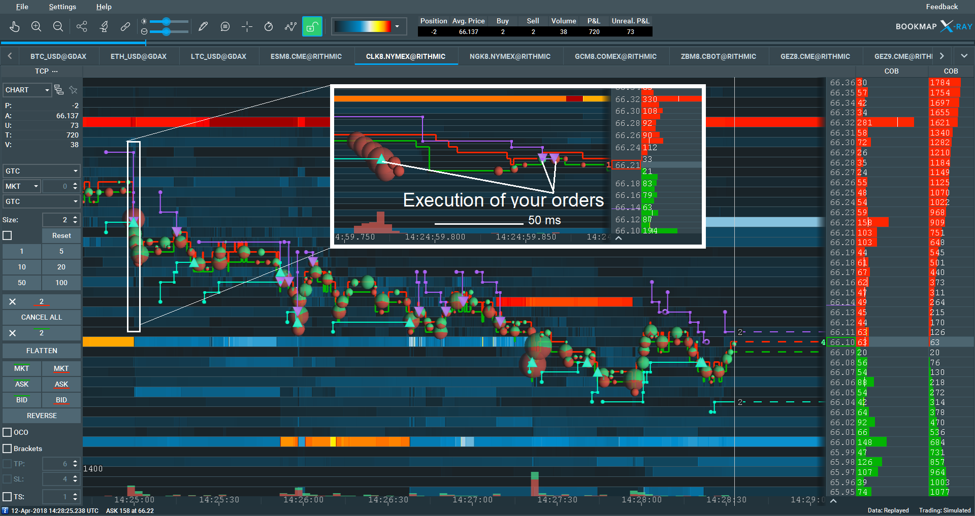Select the pencil drawing tool
Viewport: 975px width, 516px height.
(203, 26)
